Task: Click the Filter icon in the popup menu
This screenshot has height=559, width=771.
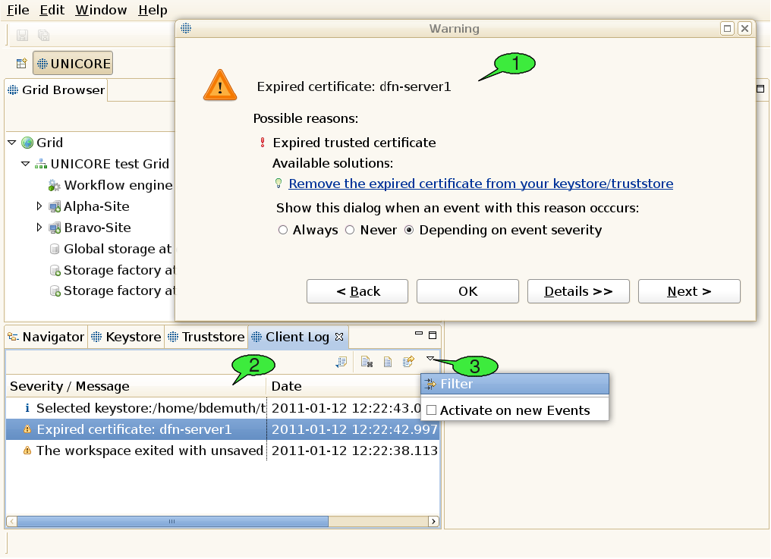Action: 430,384
